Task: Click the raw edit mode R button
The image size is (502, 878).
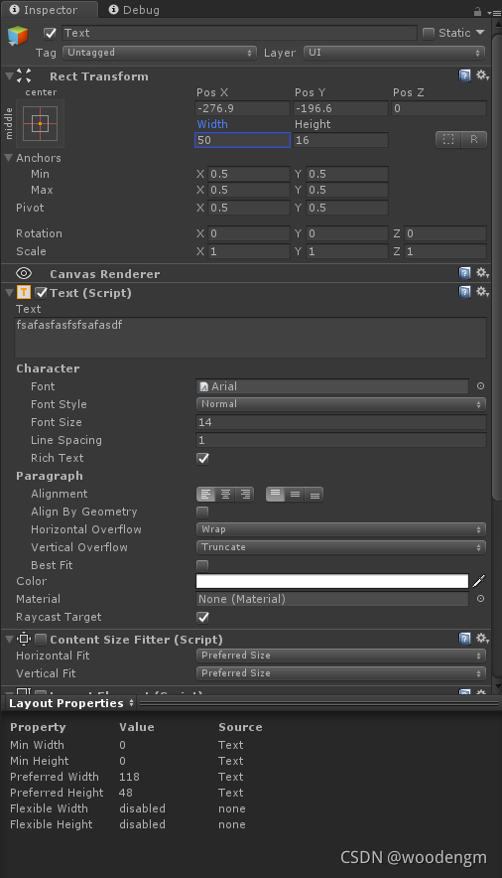Action: [x=474, y=139]
